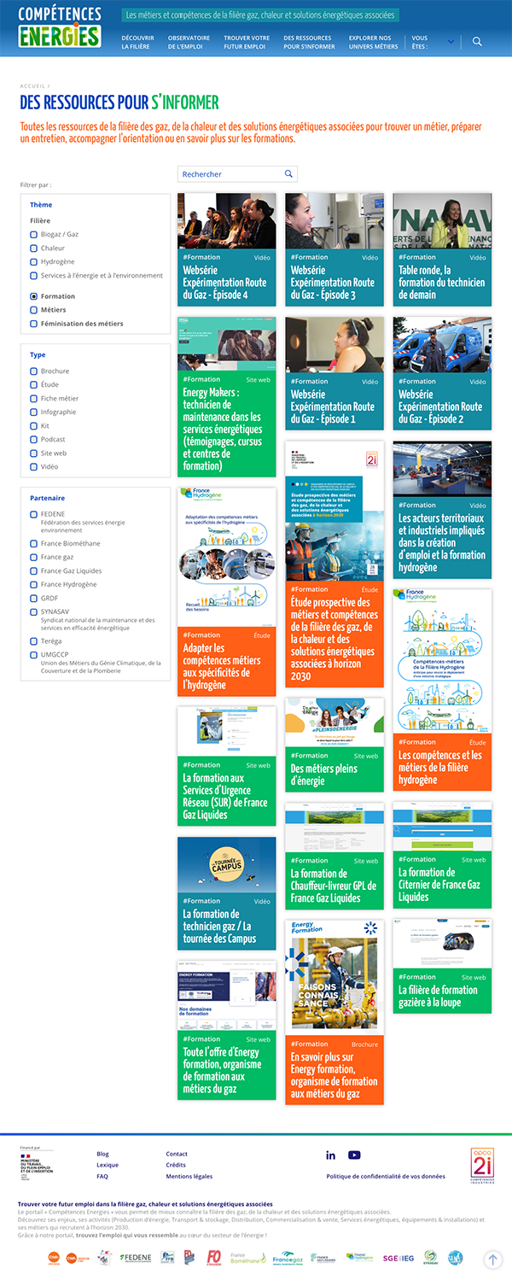Open La formation de Citernier card
The image size is (512, 1275).
click(442, 855)
